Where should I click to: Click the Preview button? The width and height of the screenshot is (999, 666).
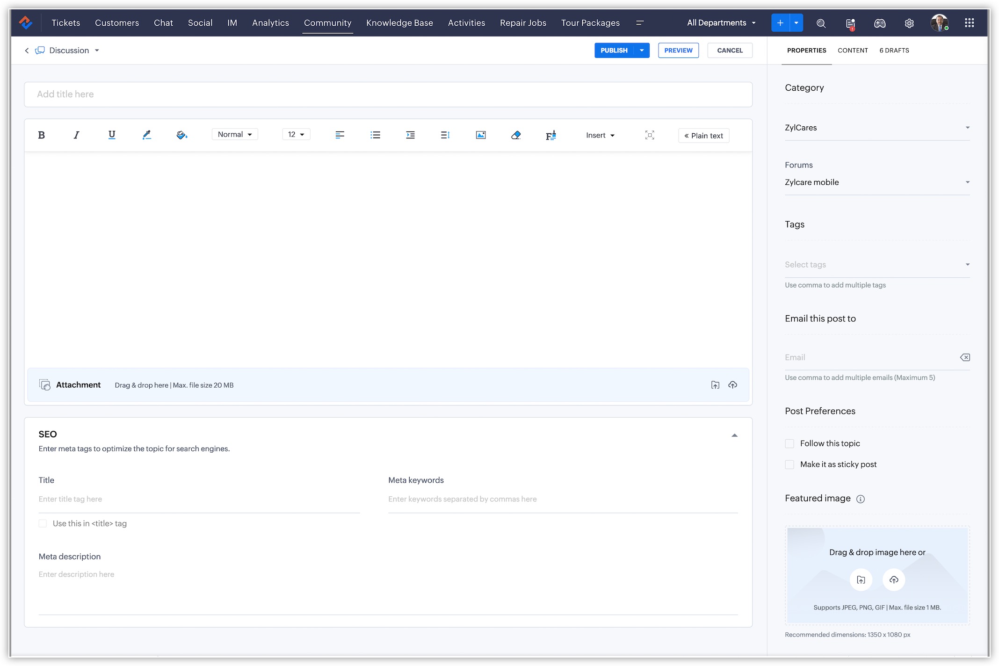(x=678, y=51)
